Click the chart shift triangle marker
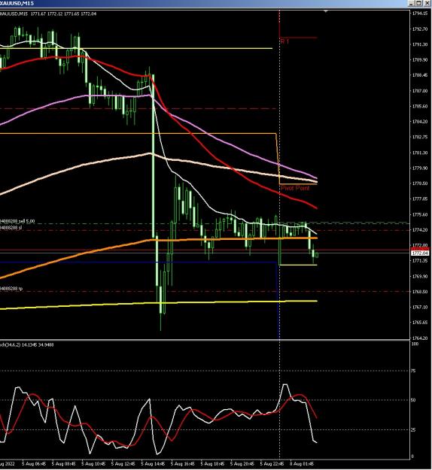The height and width of the screenshot is (470, 432). point(326,11)
